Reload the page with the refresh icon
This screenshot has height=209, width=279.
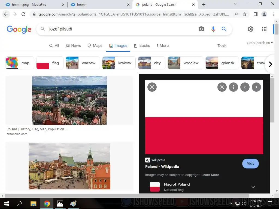(x=23, y=14)
